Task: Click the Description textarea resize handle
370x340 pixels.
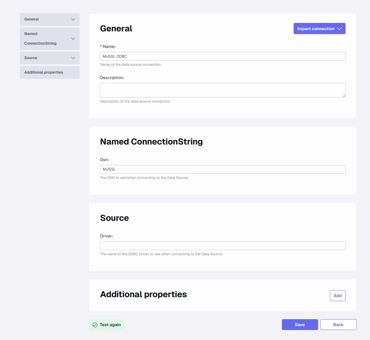Action: point(344,96)
